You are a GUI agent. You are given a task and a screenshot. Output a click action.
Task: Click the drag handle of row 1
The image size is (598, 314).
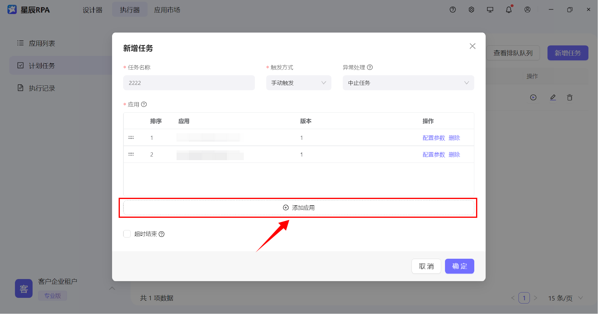point(131,137)
